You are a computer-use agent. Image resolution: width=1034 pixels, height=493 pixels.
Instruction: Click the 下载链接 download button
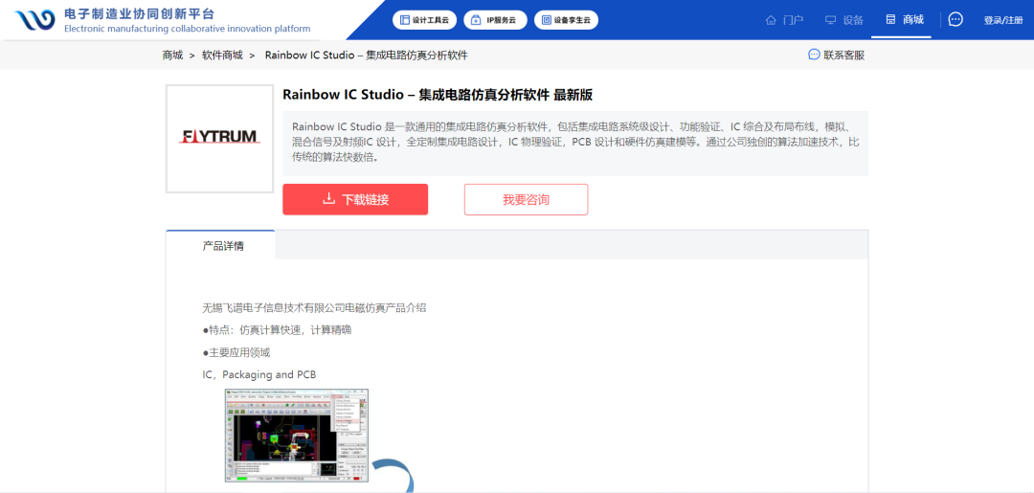(x=355, y=199)
